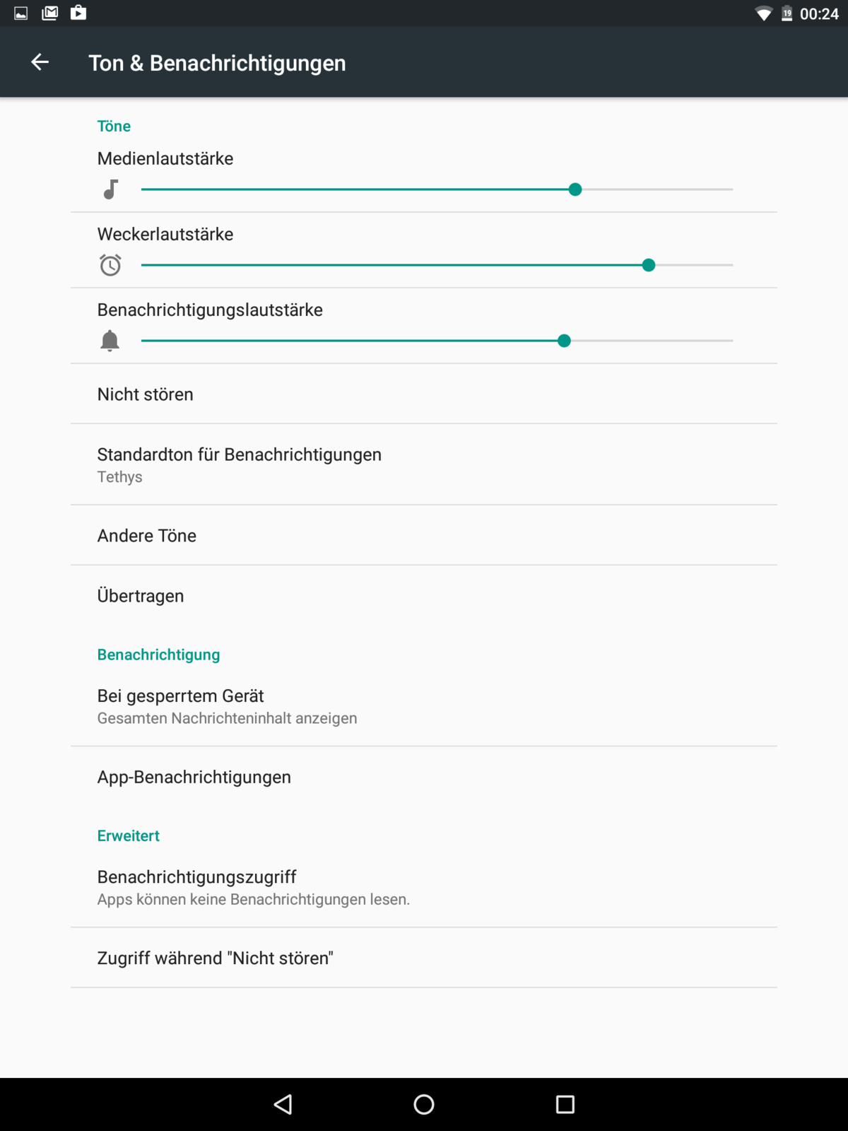This screenshot has width=848, height=1131.
Task: Tap the Benachrichtigungslautstärke slider handle
Action: pos(564,341)
